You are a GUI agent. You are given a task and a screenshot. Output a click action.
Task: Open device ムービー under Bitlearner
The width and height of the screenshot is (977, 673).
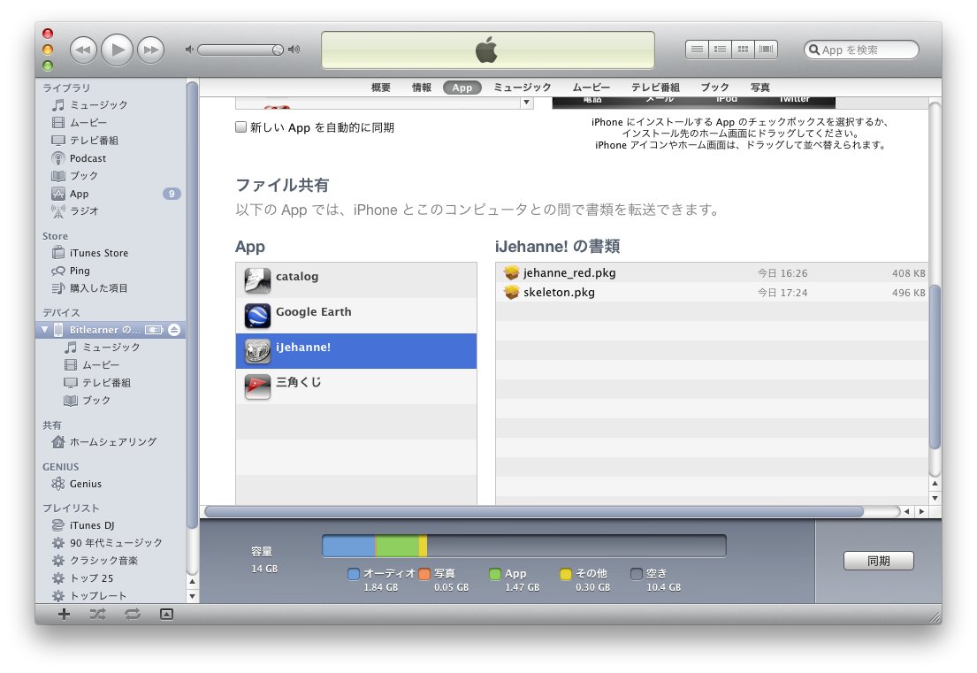tap(100, 364)
